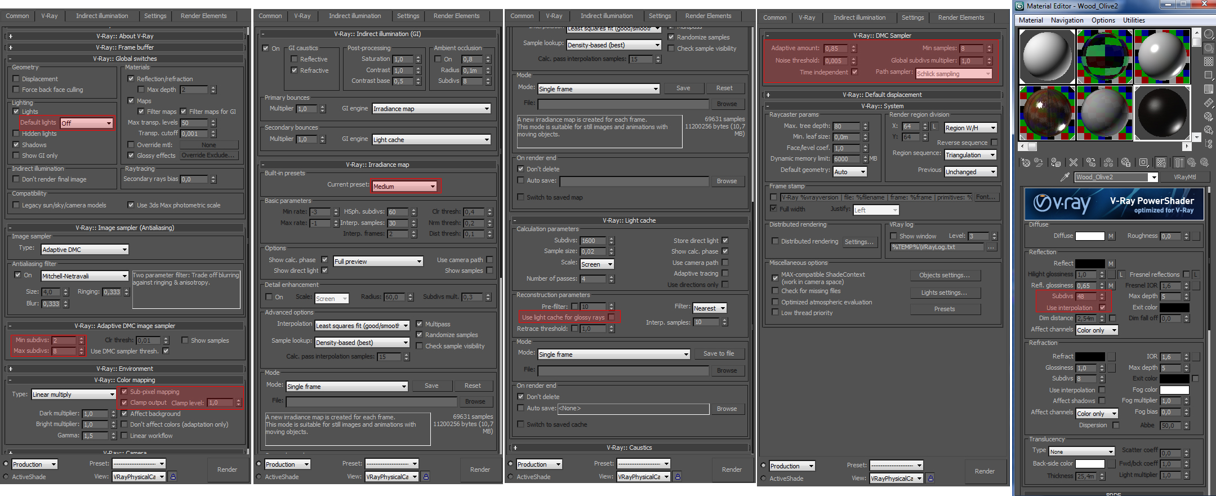Image resolution: width=1216 pixels, height=496 pixels.
Task: Click the Put to Library icon
Action: 1126,162
